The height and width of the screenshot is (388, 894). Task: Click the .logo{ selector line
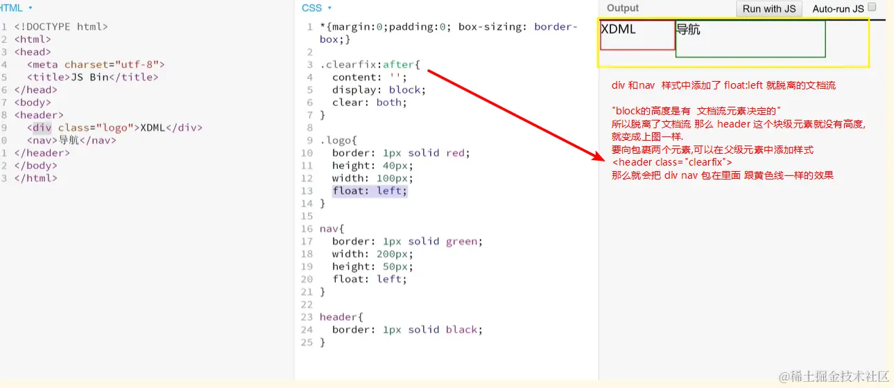[x=338, y=140]
